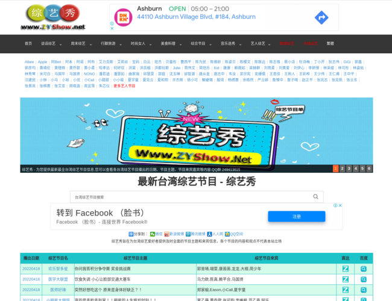Select banner slide 2

coord(343,169)
